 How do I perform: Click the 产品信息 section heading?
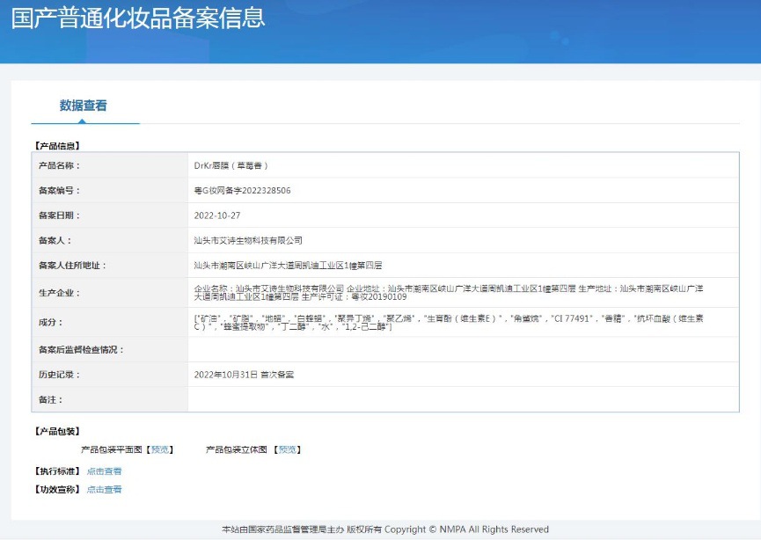pyautogui.click(x=57, y=146)
